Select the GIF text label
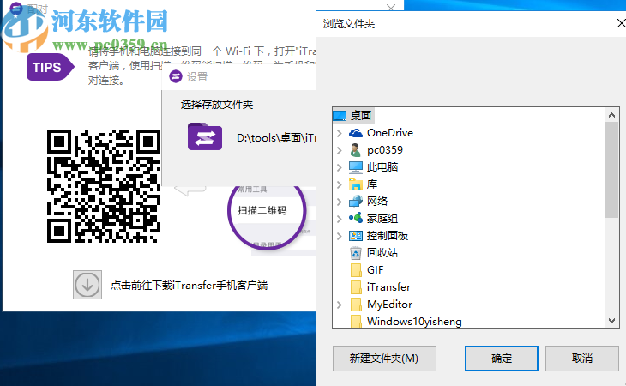This screenshot has height=386, width=626. pos(376,270)
